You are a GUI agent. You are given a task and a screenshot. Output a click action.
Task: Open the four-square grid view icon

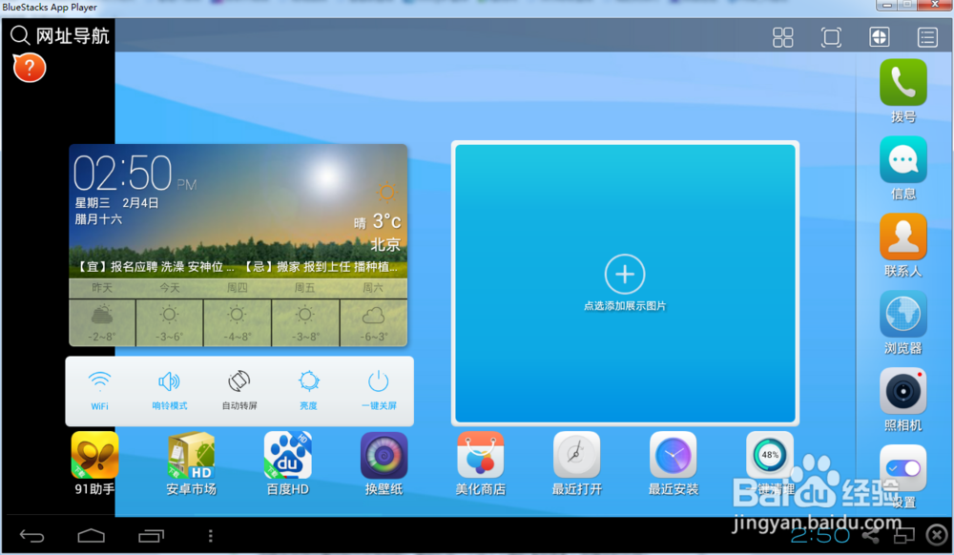[782, 37]
